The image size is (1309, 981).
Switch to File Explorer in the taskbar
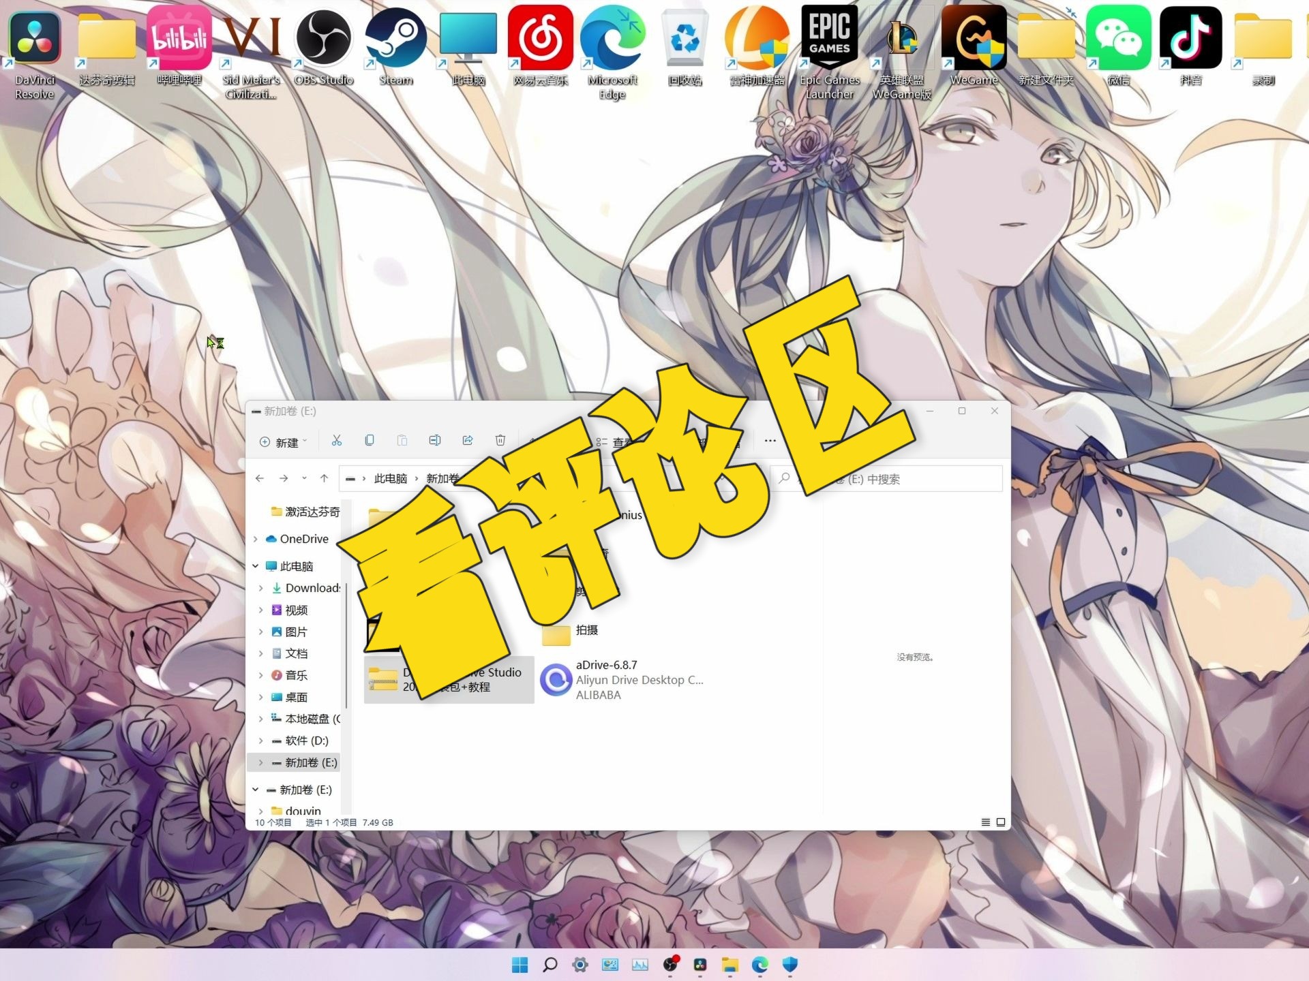tap(730, 965)
